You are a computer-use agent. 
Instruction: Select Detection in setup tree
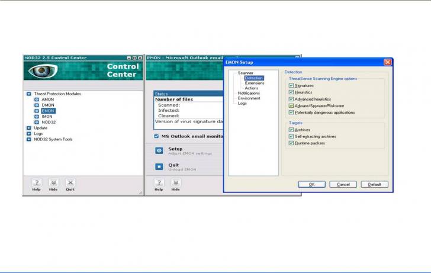coord(254,78)
